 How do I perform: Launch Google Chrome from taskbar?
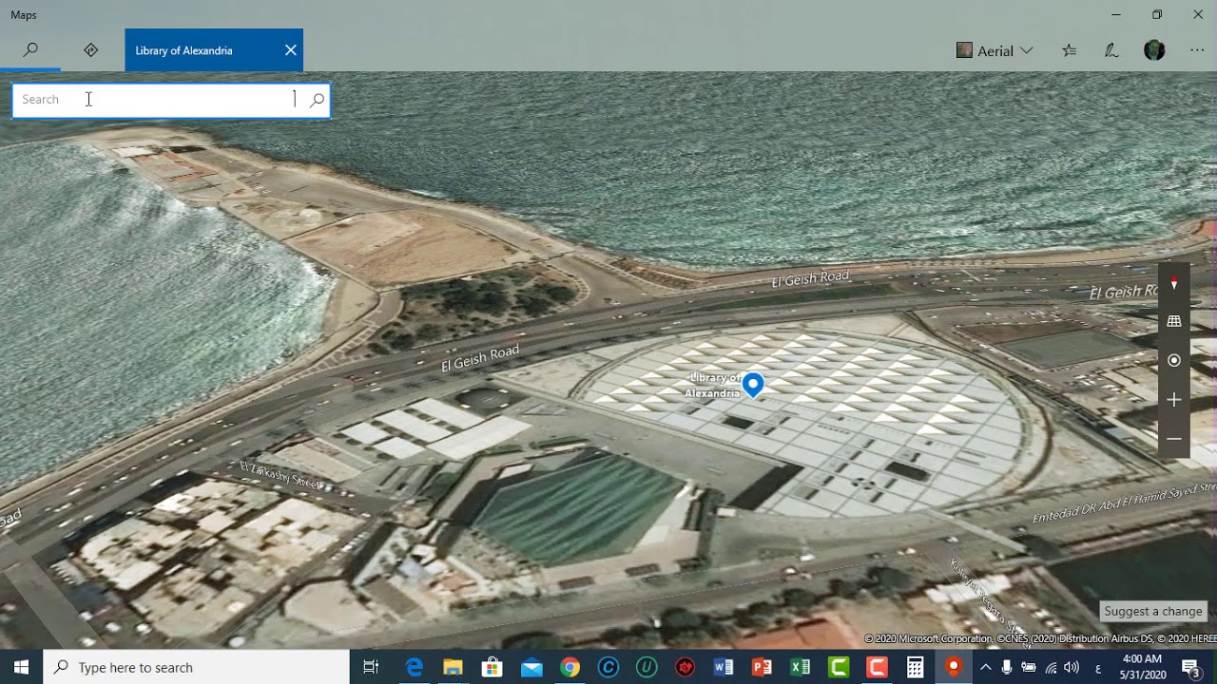pyautogui.click(x=570, y=667)
